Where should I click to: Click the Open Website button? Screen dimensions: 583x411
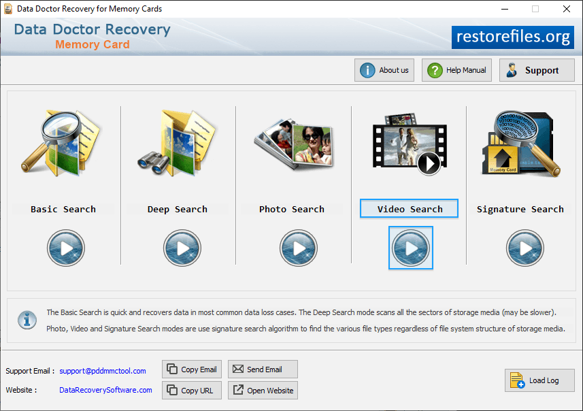[263, 391]
